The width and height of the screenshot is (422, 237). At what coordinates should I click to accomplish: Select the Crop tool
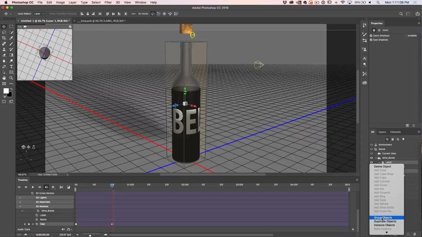coord(4,38)
